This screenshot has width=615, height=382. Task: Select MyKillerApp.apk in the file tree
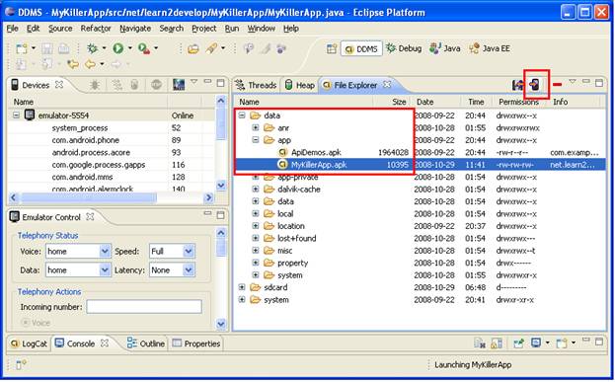(319, 164)
